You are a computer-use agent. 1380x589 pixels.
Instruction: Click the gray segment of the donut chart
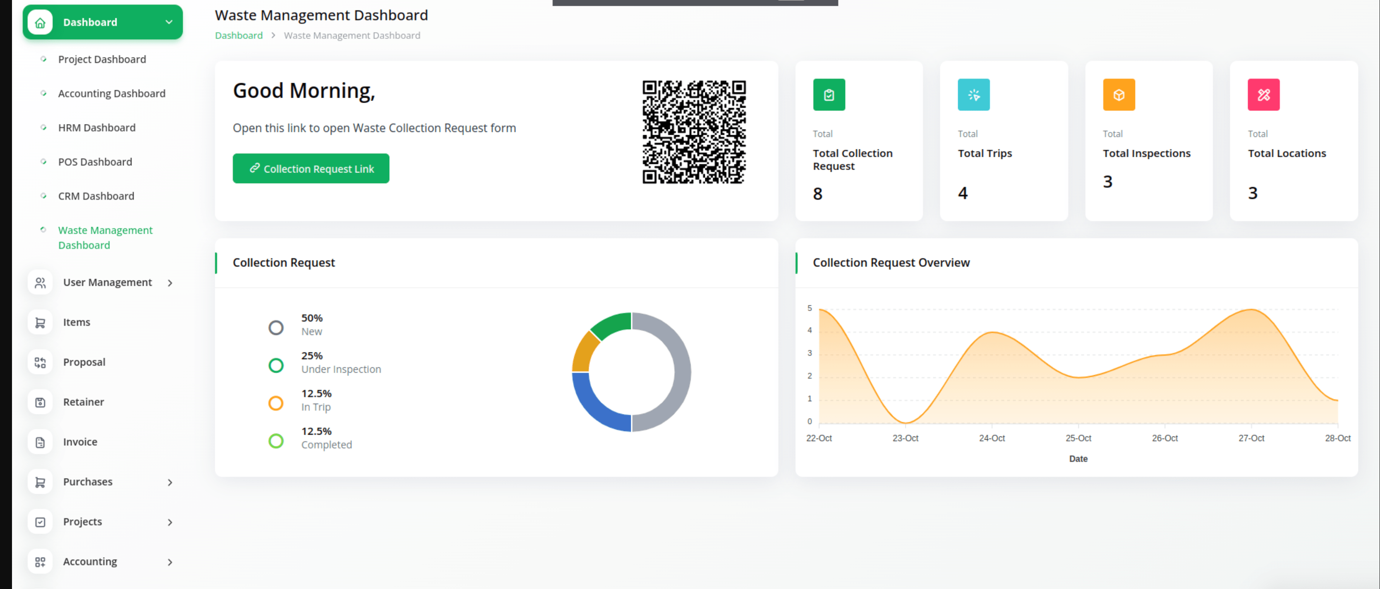point(683,372)
